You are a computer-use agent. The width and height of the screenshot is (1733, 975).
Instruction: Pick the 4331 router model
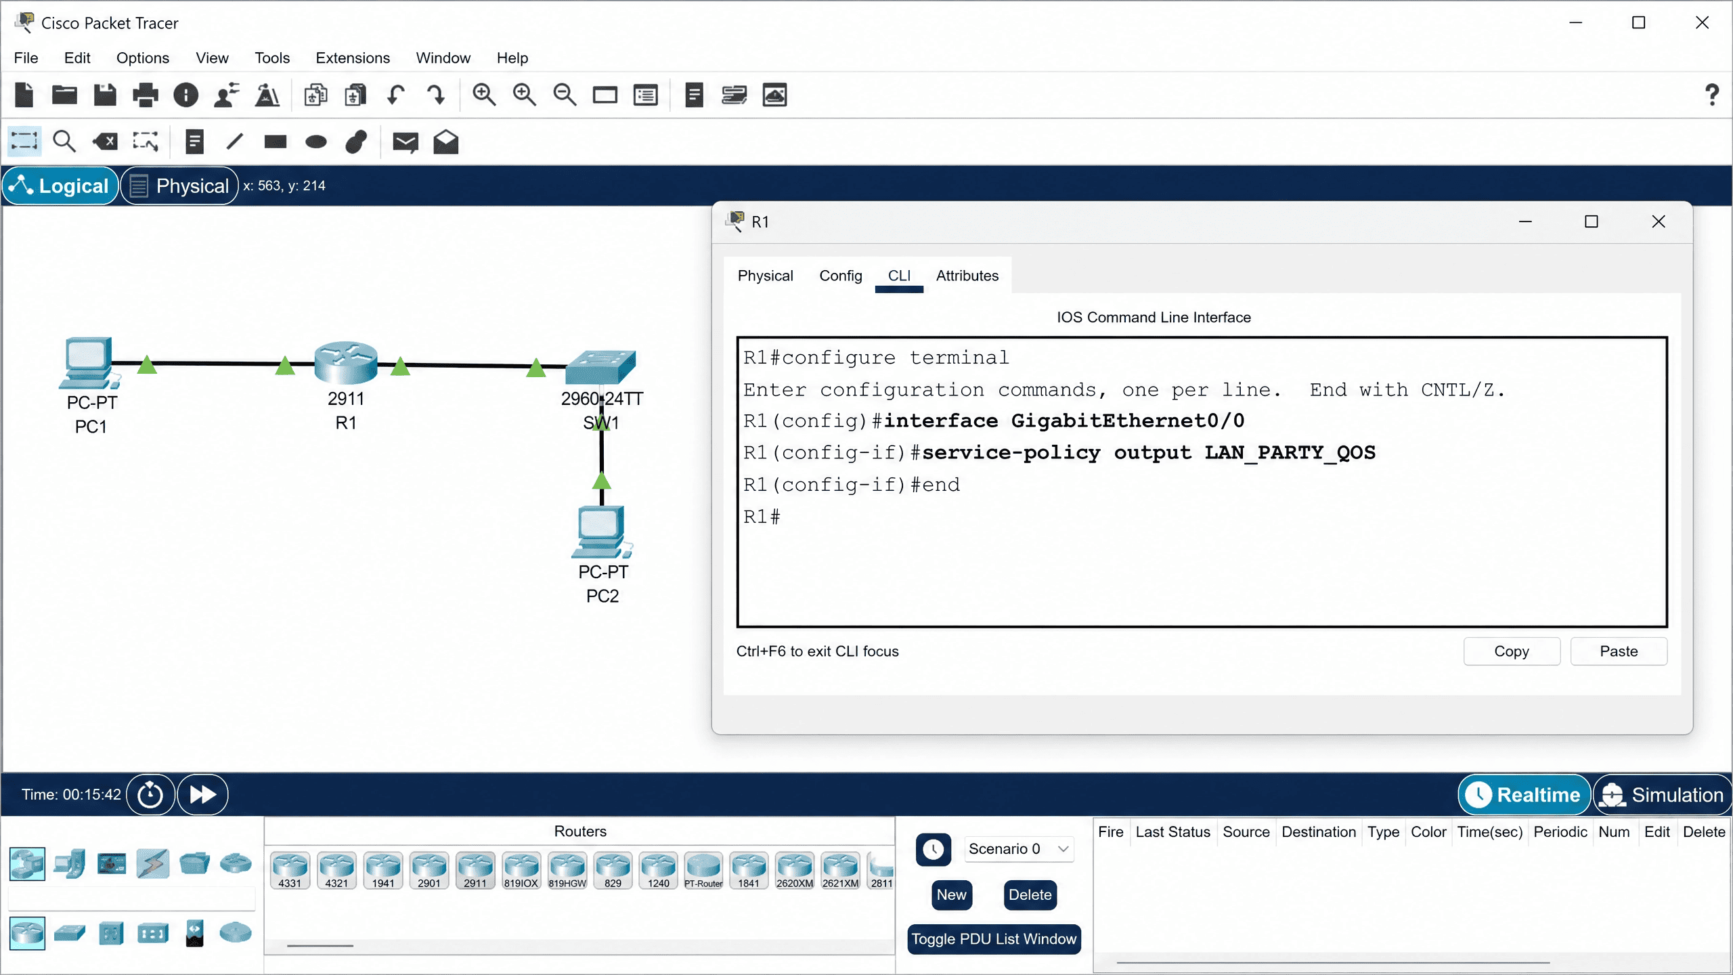290,871
